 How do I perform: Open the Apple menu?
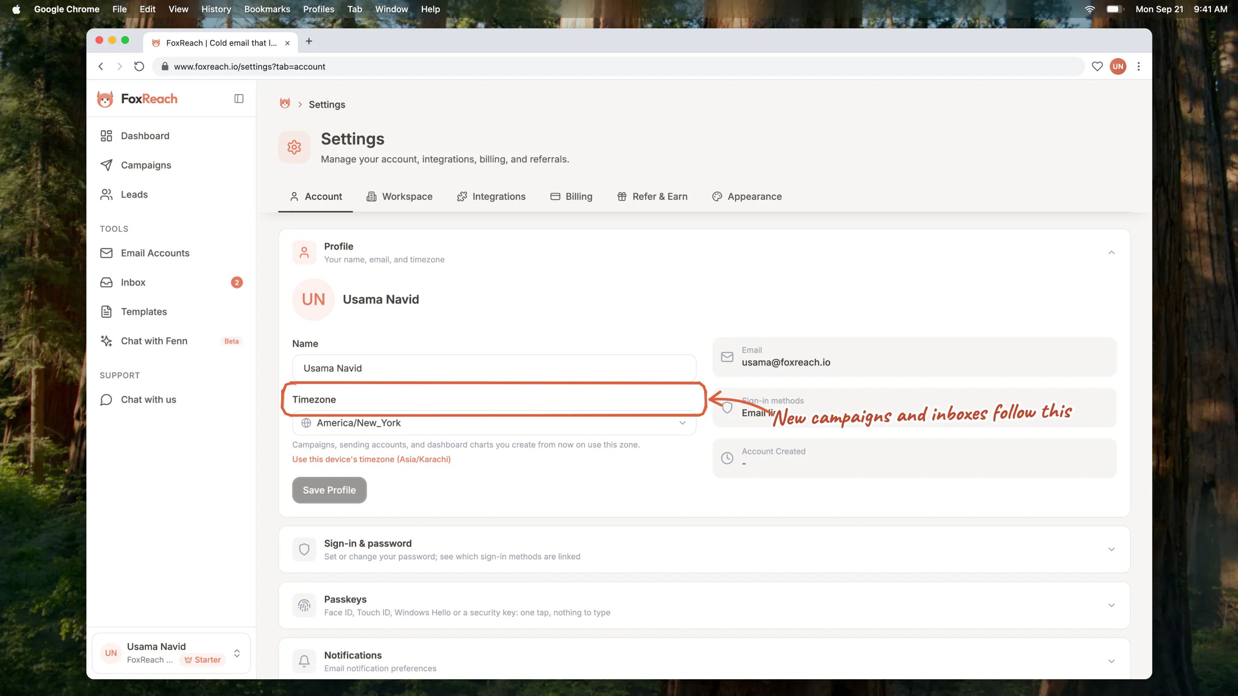pos(16,9)
